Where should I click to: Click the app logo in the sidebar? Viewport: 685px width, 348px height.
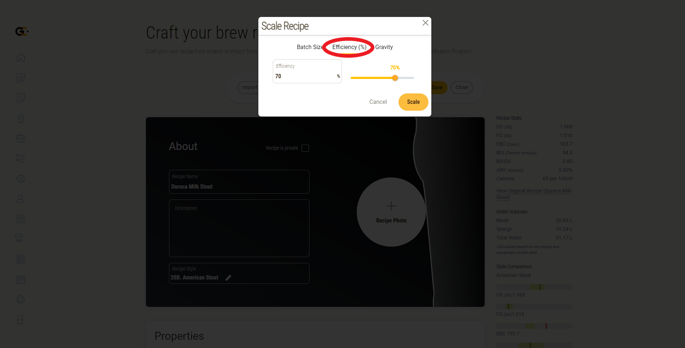point(22,32)
